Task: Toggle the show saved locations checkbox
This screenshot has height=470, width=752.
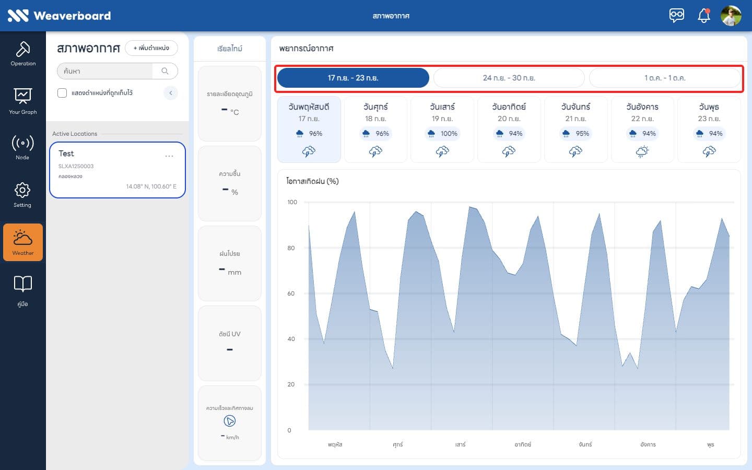Action: pos(62,93)
